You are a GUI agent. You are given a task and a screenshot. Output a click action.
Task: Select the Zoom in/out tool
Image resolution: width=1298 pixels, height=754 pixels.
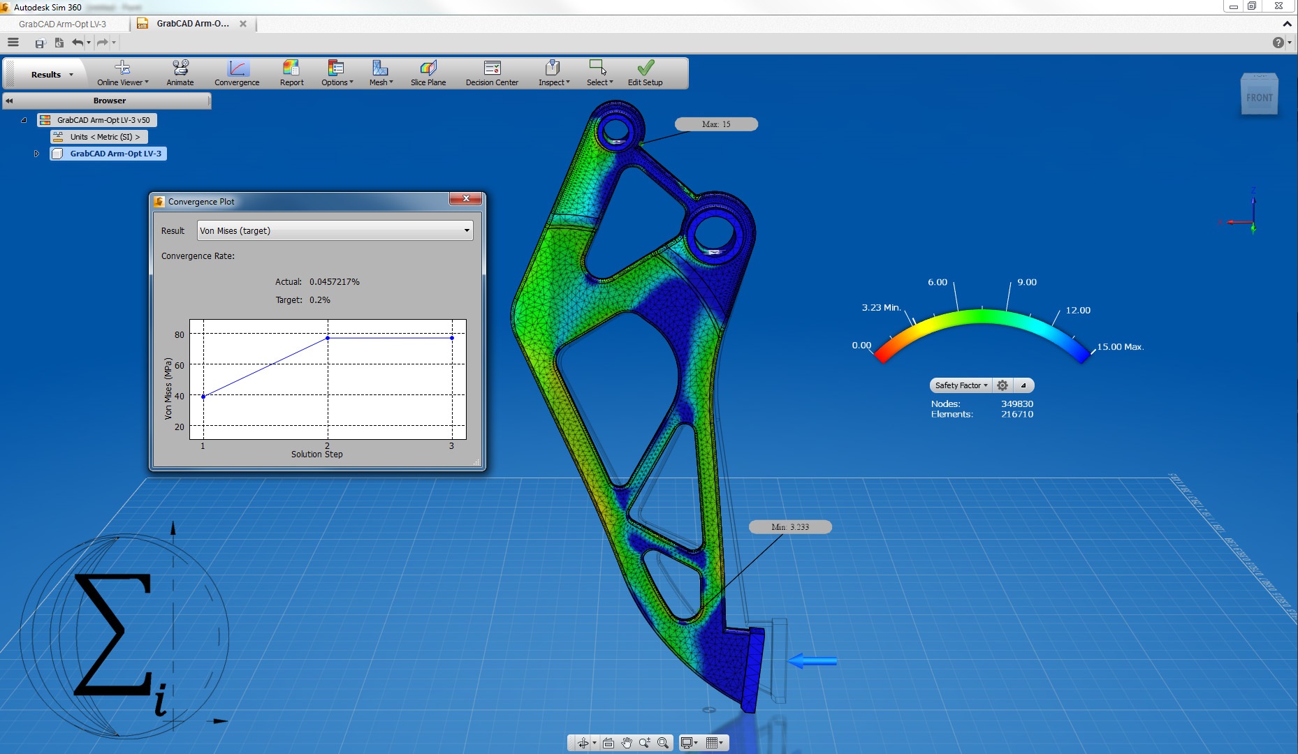click(644, 743)
